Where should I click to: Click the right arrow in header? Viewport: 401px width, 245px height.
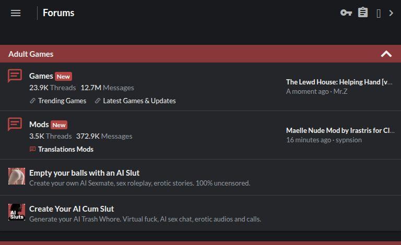[391, 13]
